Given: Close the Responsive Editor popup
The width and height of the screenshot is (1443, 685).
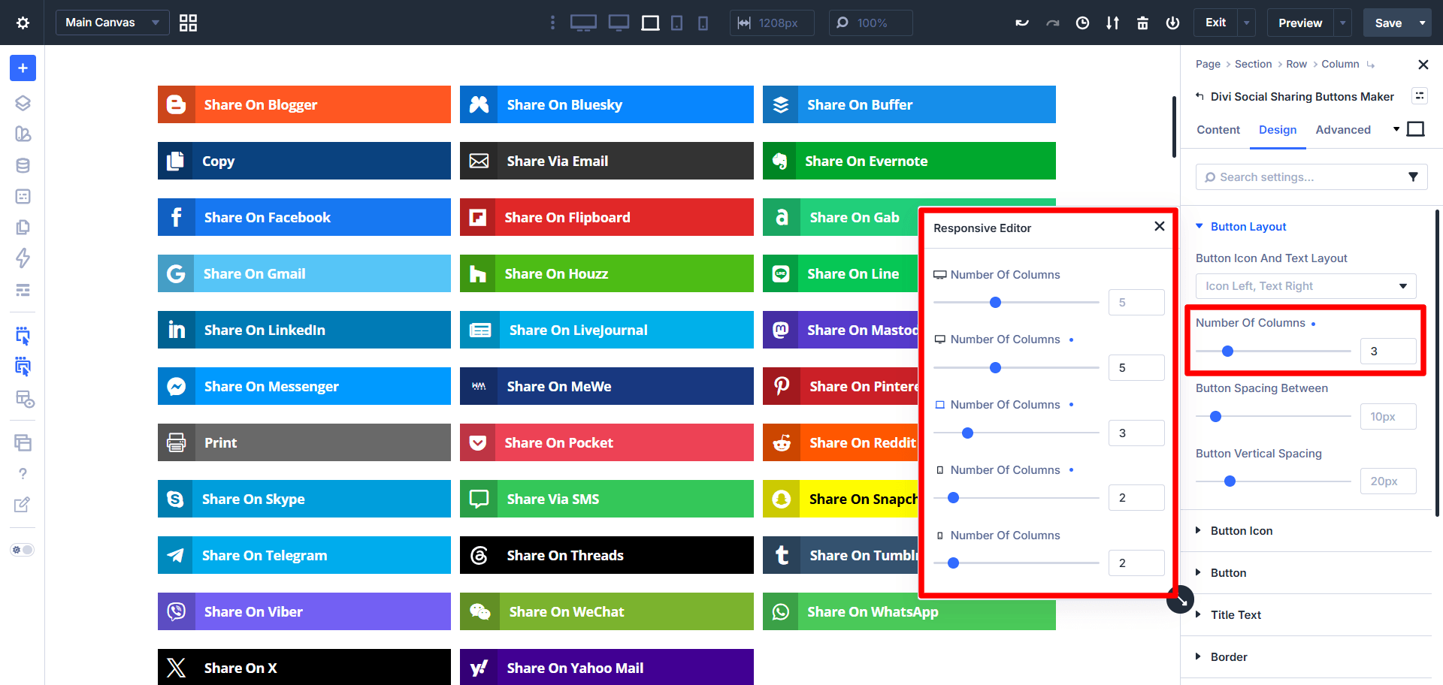Looking at the screenshot, I should (x=1160, y=226).
